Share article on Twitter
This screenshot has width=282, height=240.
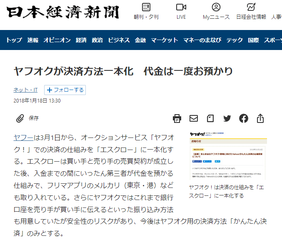tap(227, 118)
